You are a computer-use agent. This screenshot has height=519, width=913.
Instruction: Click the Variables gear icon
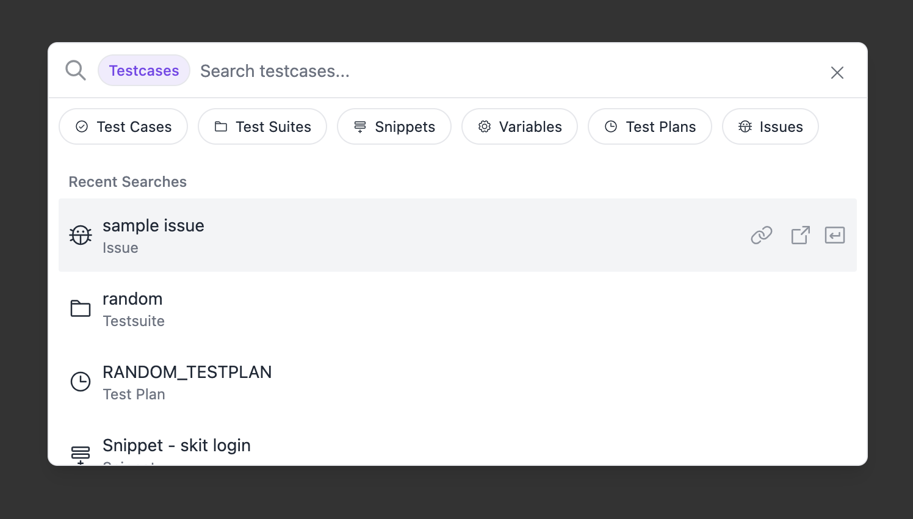(485, 126)
